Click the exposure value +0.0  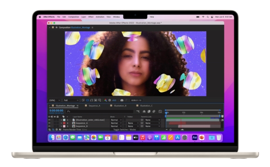pos(114,100)
